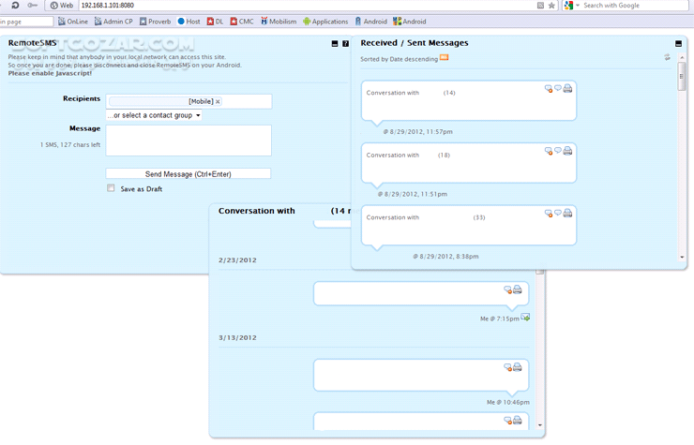
Task: Remove the [Mobile] recipient with the x icon
Action: pos(219,102)
